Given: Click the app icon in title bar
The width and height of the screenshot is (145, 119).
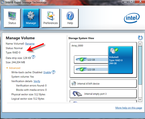Looking at the screenshot, I should [x=3, y=2].
